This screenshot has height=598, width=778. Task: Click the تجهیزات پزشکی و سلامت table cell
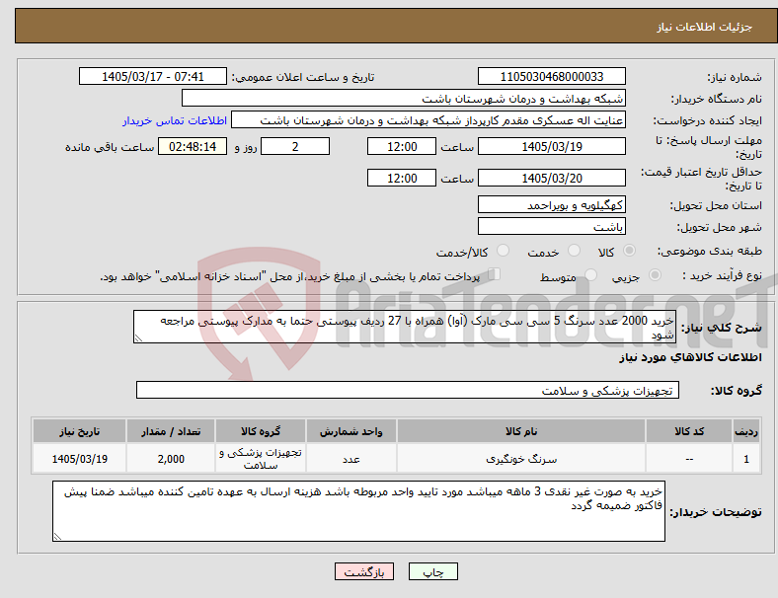tap(260, 459)
